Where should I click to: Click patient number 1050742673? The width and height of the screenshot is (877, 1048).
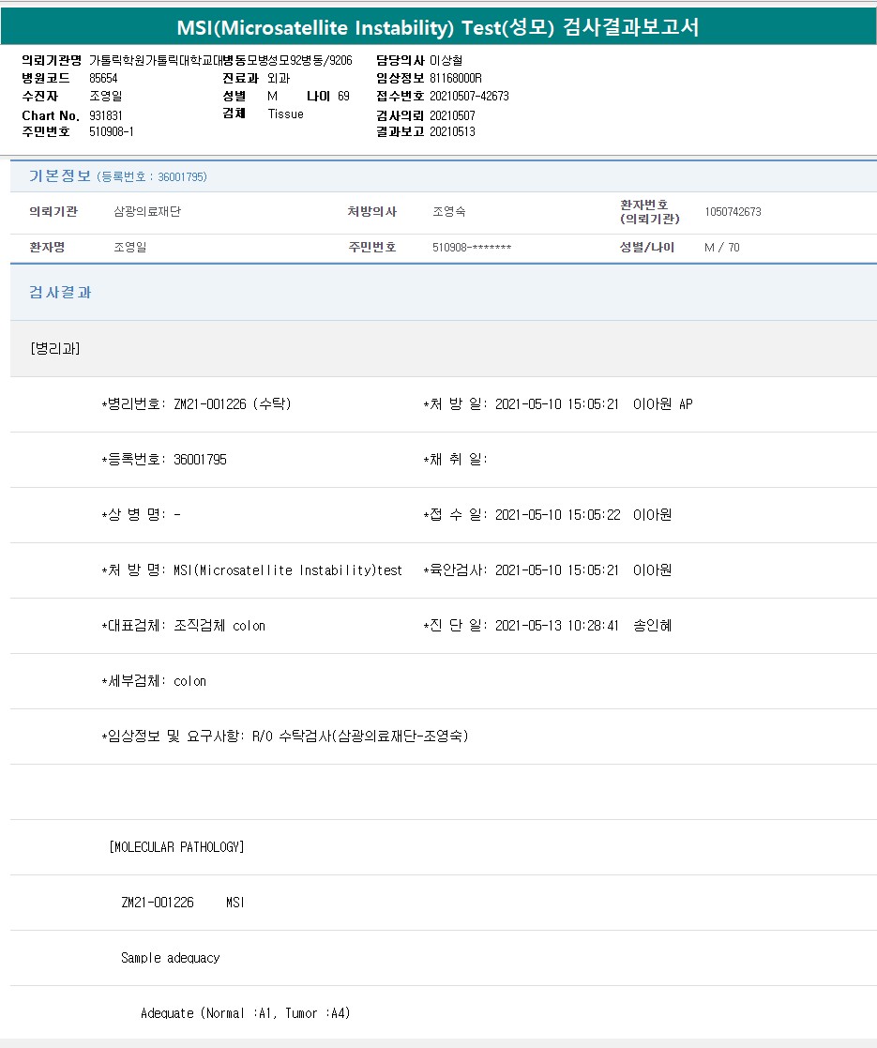(733, 212)
